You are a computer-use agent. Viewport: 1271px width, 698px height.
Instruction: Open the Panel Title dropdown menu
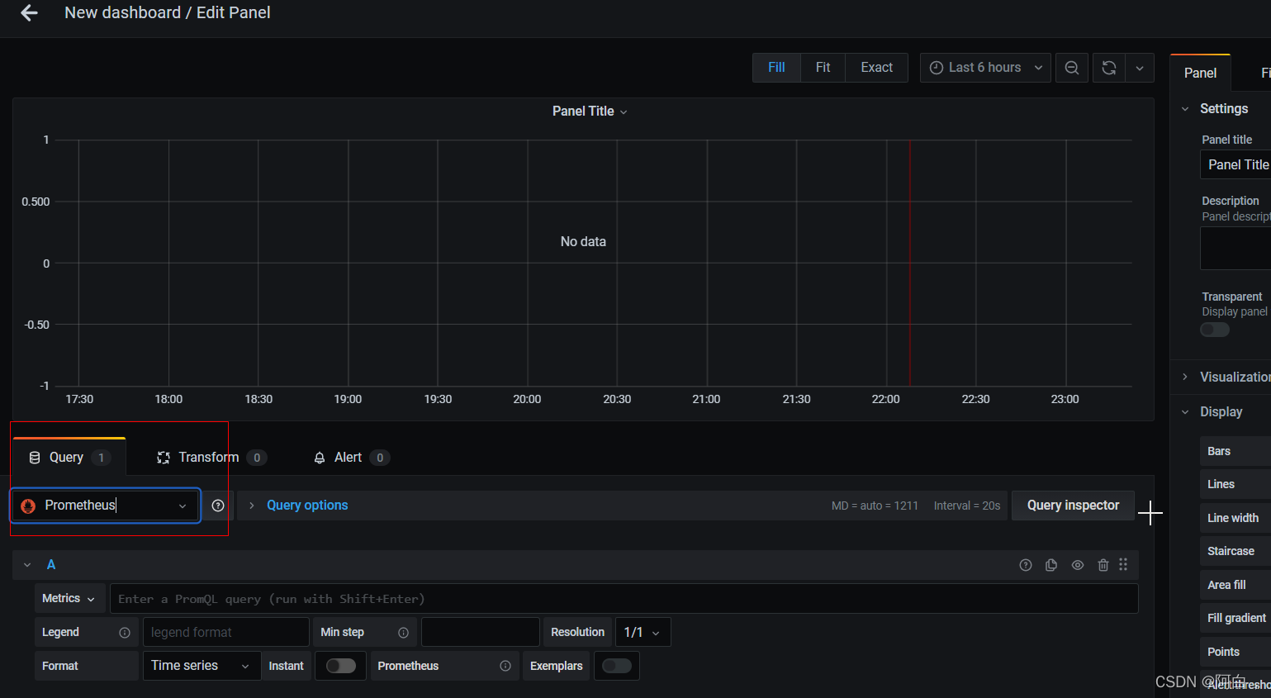590,112
